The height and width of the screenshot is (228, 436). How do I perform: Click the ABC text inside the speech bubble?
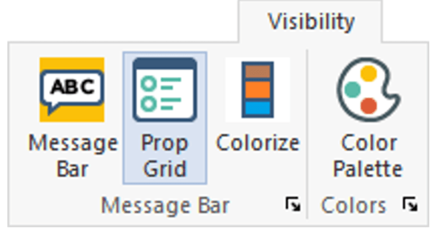(x=71, y=86)
